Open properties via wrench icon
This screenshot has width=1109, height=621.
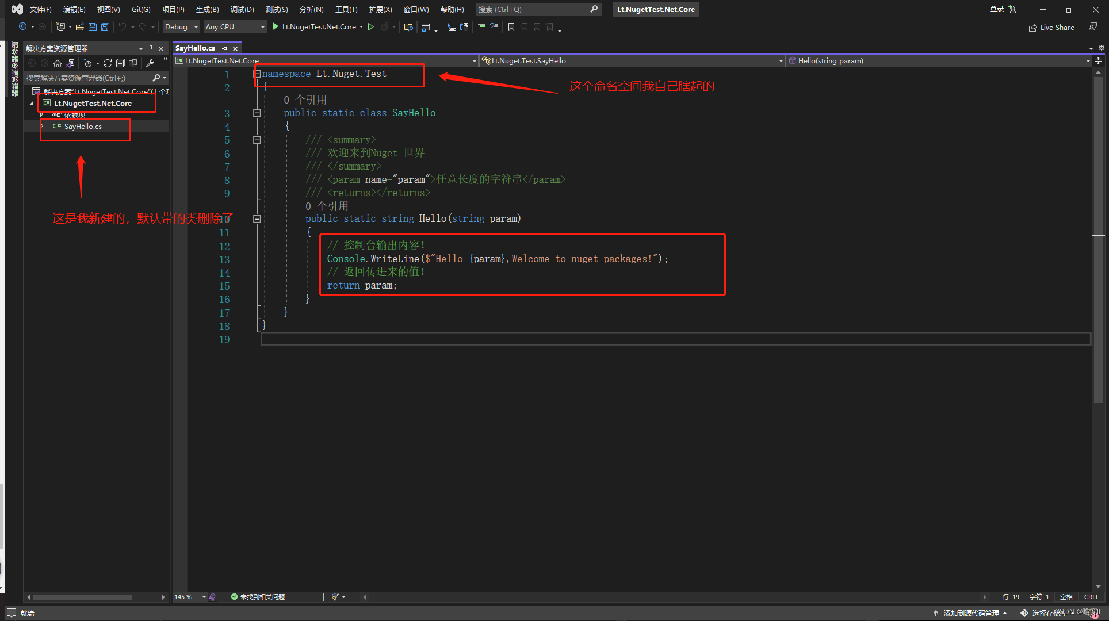(150, 63)
